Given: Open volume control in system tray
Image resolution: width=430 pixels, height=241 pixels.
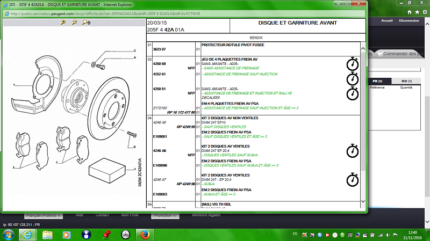Looking at the screenshot, I should click(x=388, y=235).
